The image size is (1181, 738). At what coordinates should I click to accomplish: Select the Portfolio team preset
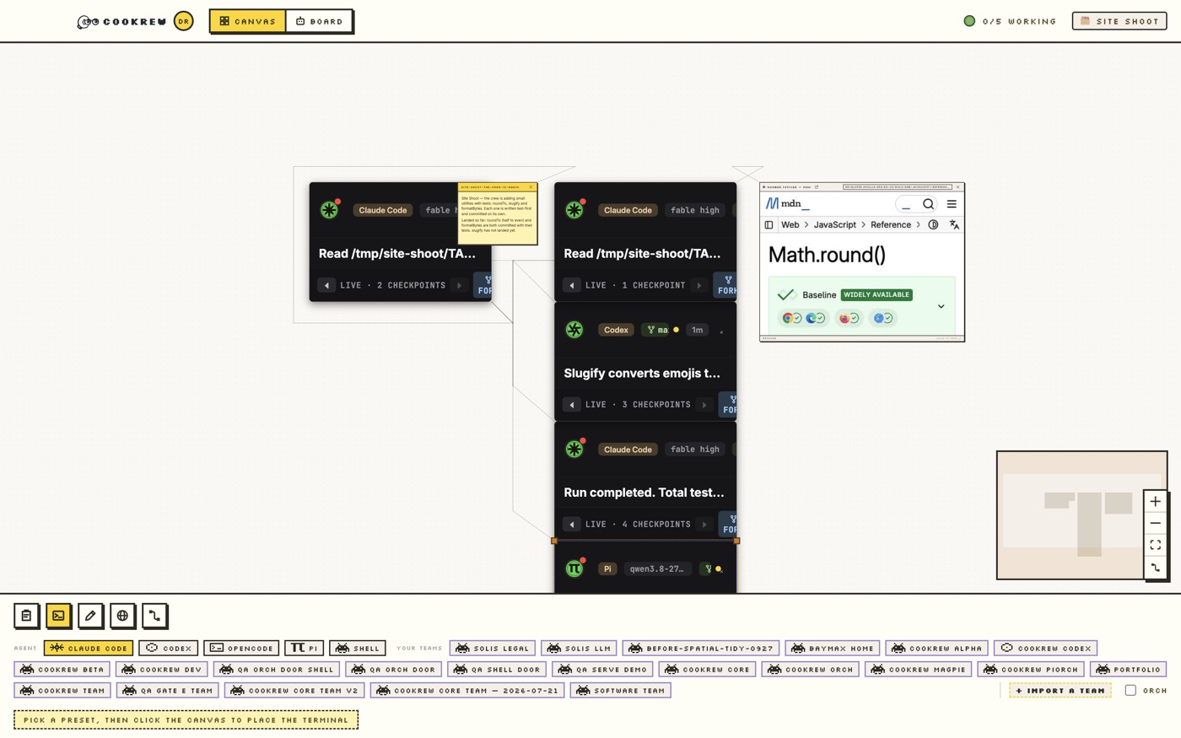point(1129,669)
